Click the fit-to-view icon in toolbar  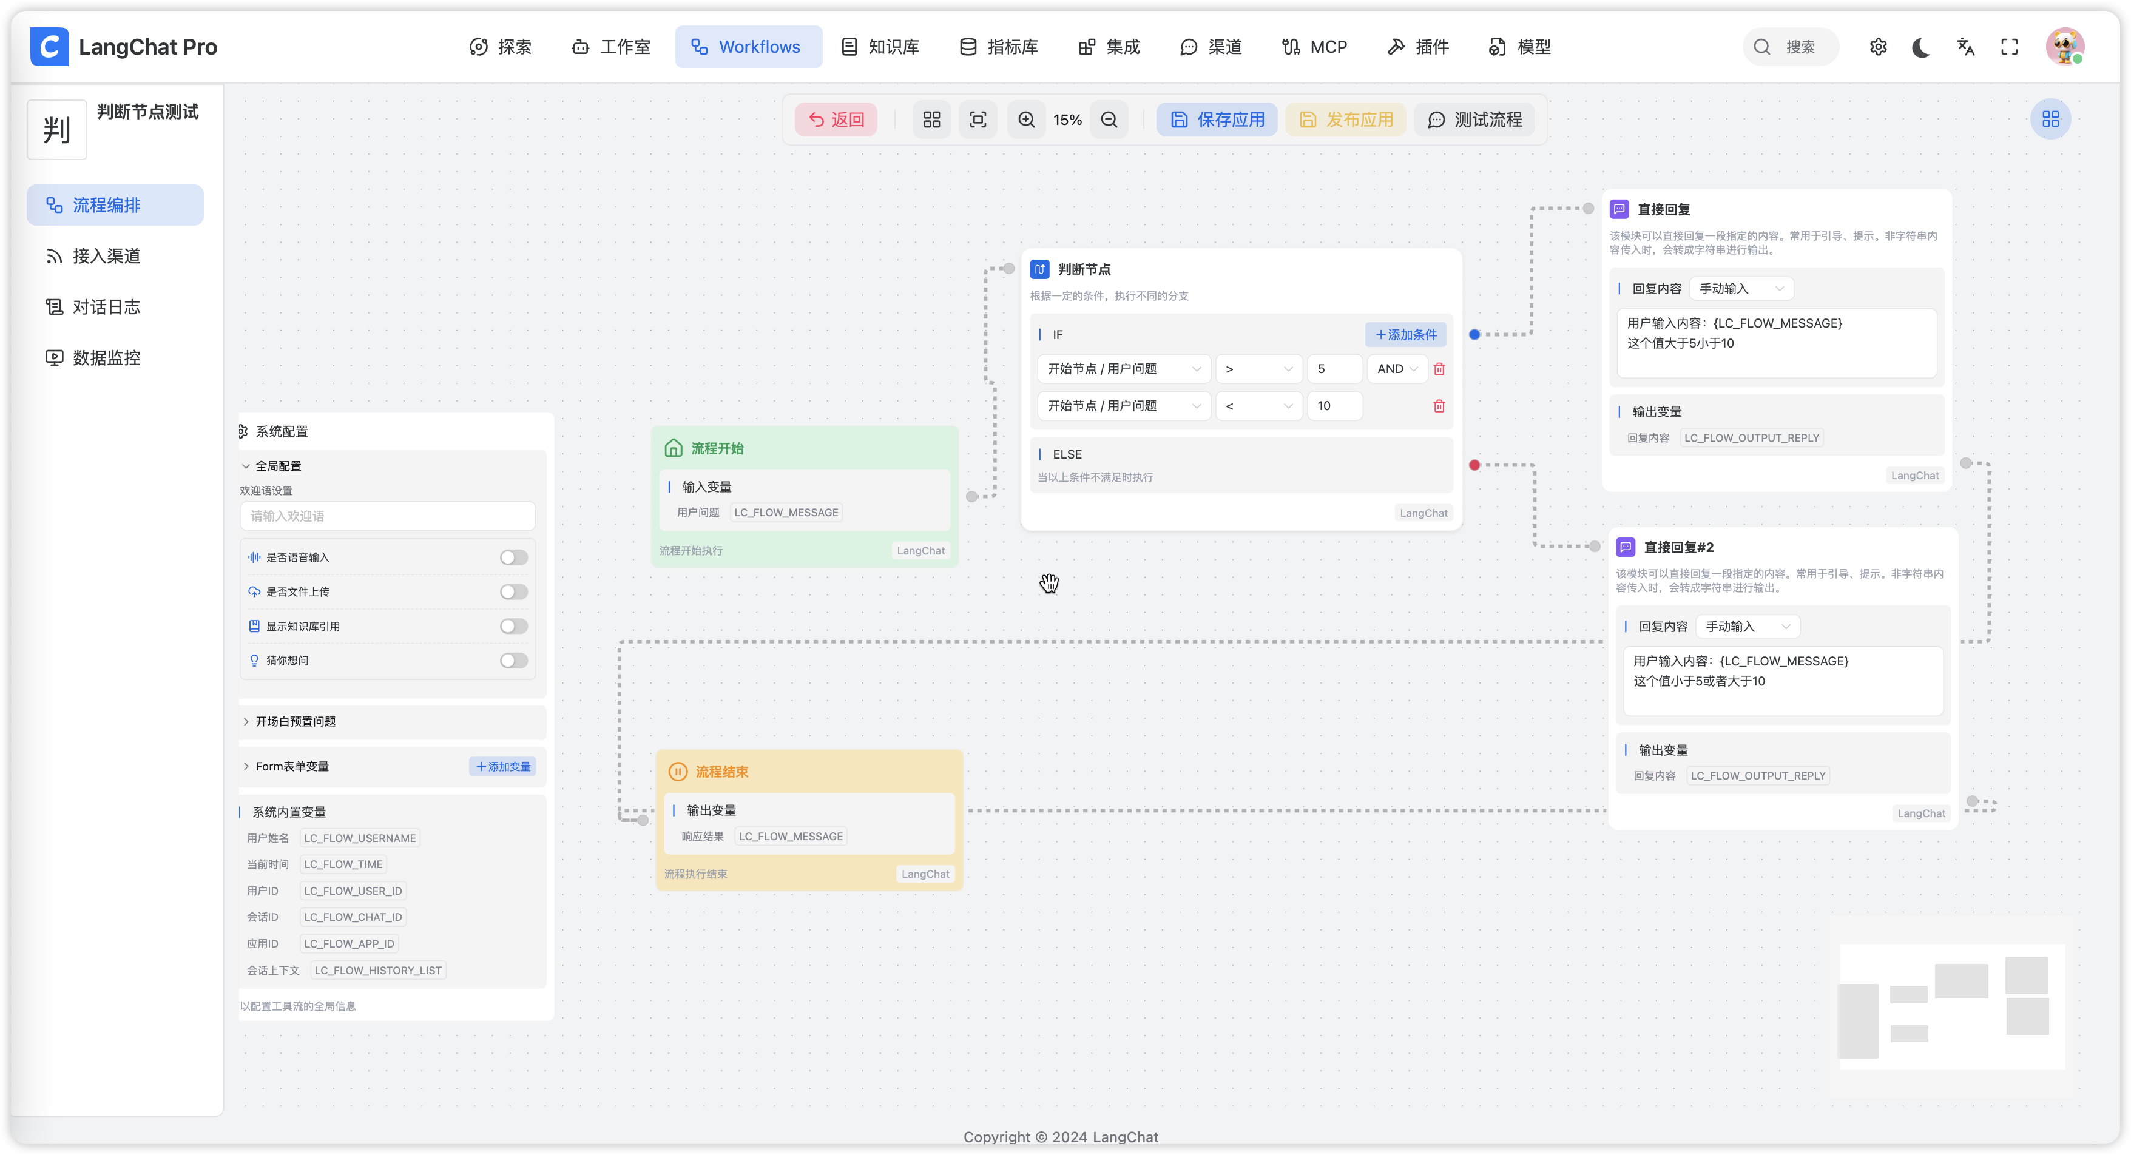(978, 120)
